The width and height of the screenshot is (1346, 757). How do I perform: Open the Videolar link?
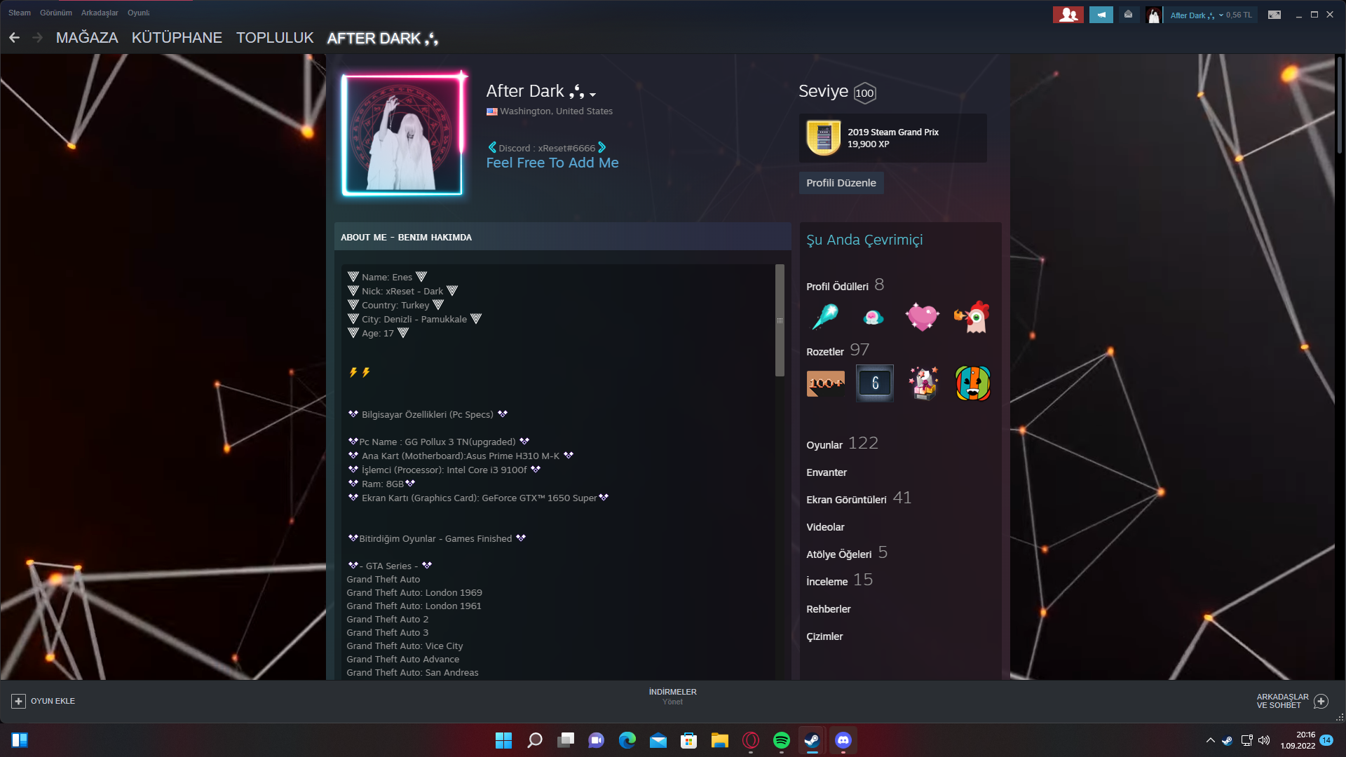825,527
